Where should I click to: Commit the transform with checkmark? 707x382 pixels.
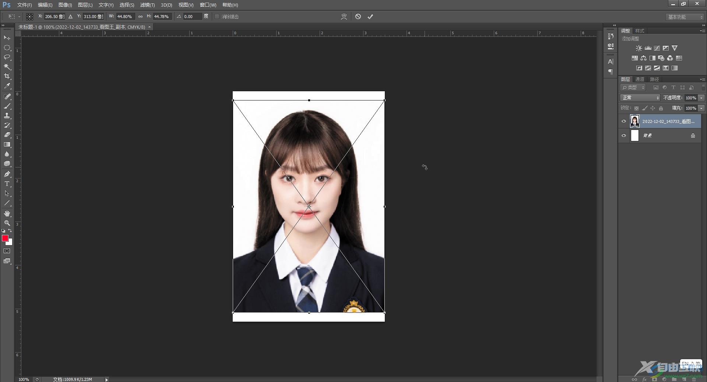(x=370, y=17)
